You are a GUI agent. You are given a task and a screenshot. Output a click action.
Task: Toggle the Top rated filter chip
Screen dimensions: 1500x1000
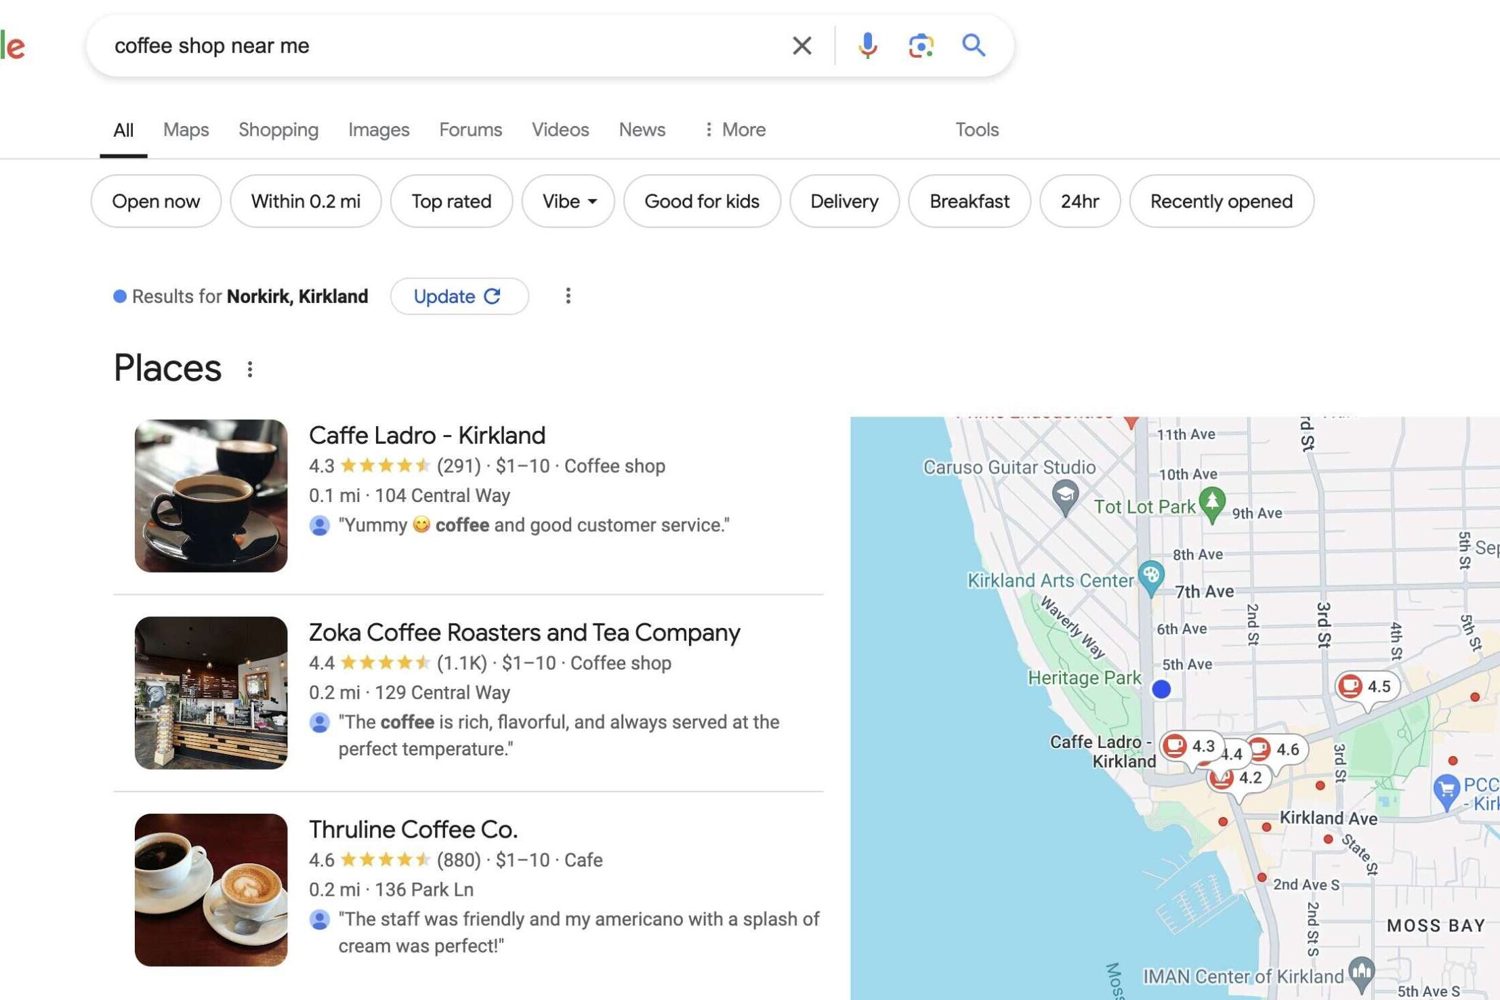(x=451, y=201)
